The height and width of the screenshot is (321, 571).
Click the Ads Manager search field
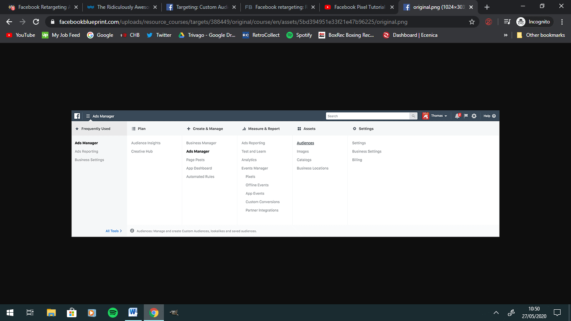click(367, 116)
